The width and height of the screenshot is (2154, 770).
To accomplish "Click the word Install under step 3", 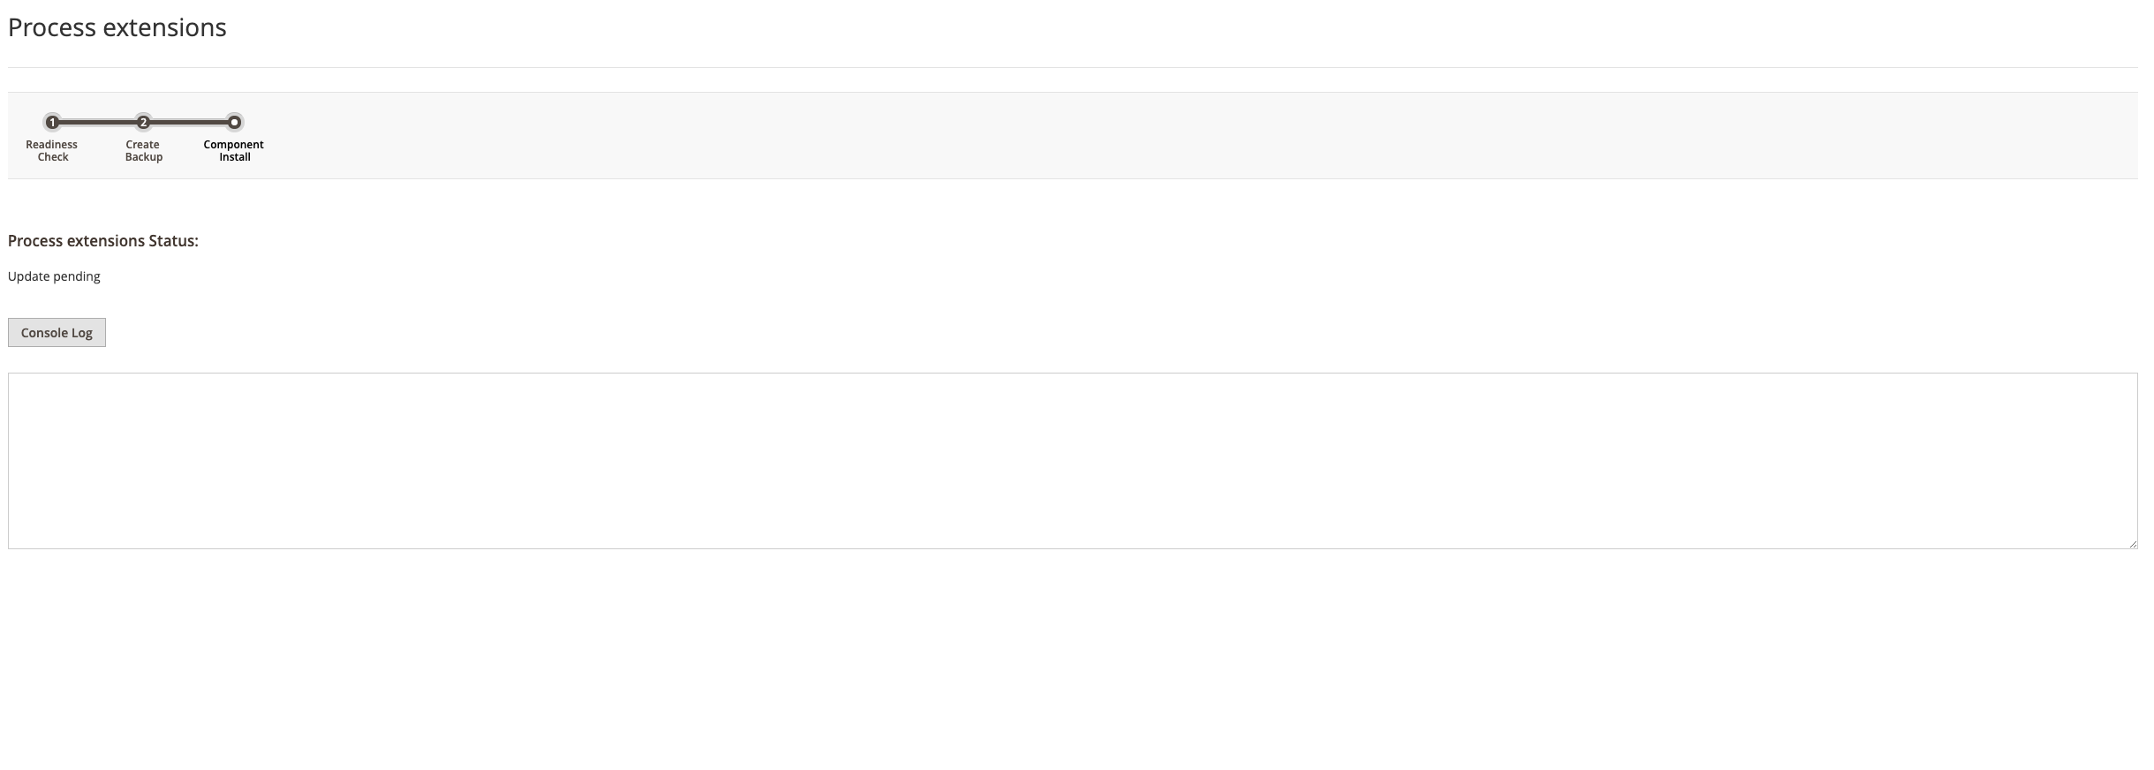I will [x=235, y=157].
